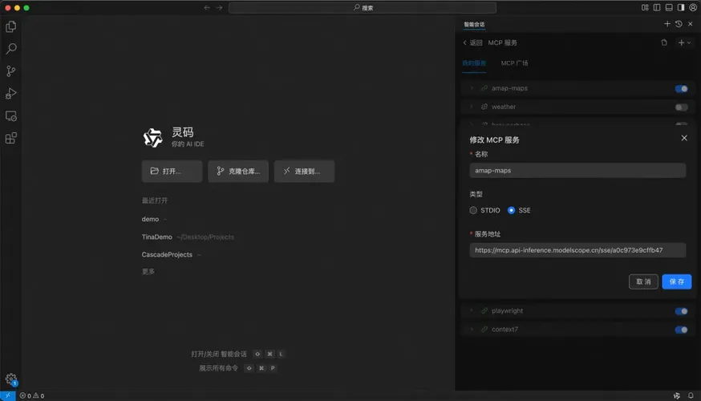
Task: Start a new chat with the plus icon
Action: click(x=667, y=24)
